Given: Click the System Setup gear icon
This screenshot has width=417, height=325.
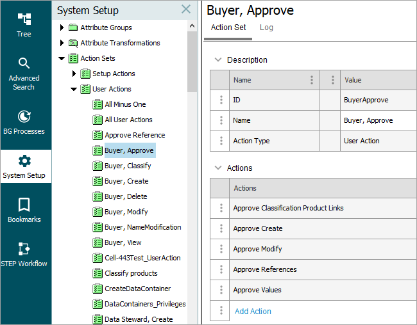Looking at the screenshot, I should (x=24, y=161).
